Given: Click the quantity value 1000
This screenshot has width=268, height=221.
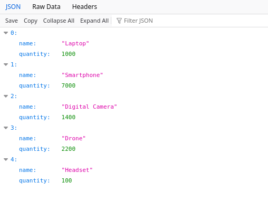Looking at the screenshot, I should (69, 54).
